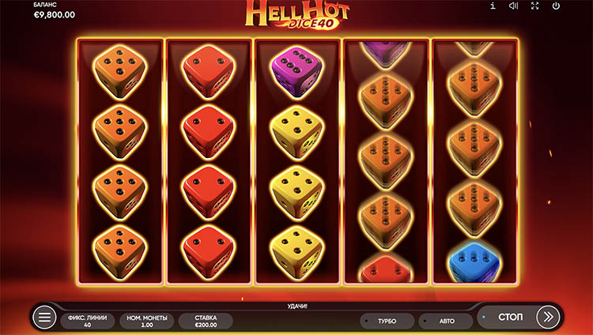The width and height of the screenshot is (593, 335).
Task: Click the double-arrow fast-forward icon
Action: [x=548, y=317]
